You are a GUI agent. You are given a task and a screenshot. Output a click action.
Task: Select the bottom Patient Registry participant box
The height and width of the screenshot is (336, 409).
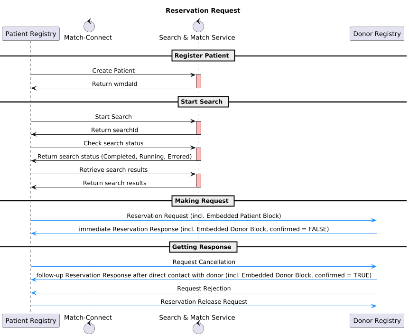31,320
